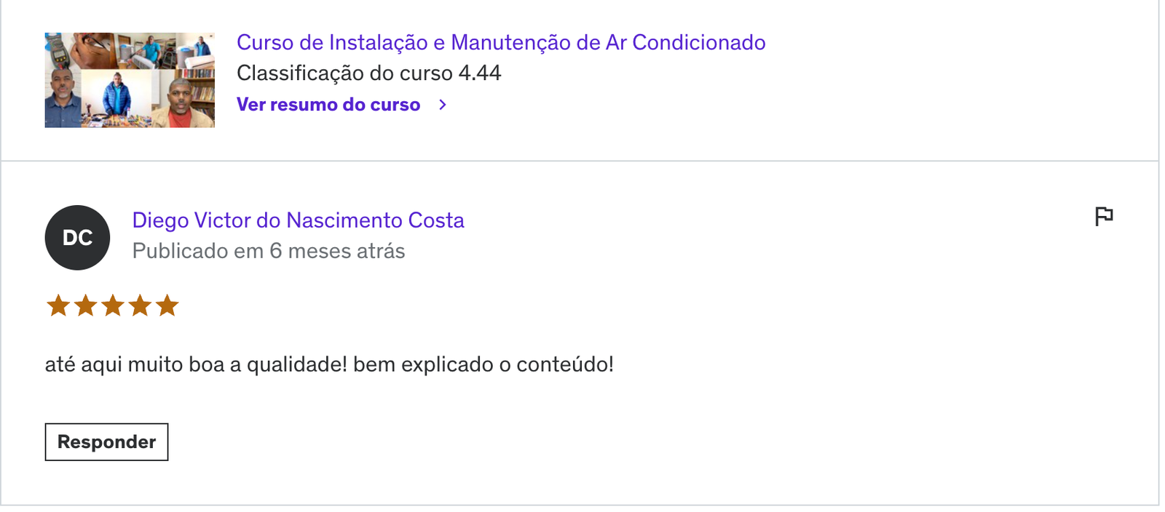The height and width of the screenshot is (512, 1165).
Task: Click the DC avatar circle
Action: pos(77,238)
